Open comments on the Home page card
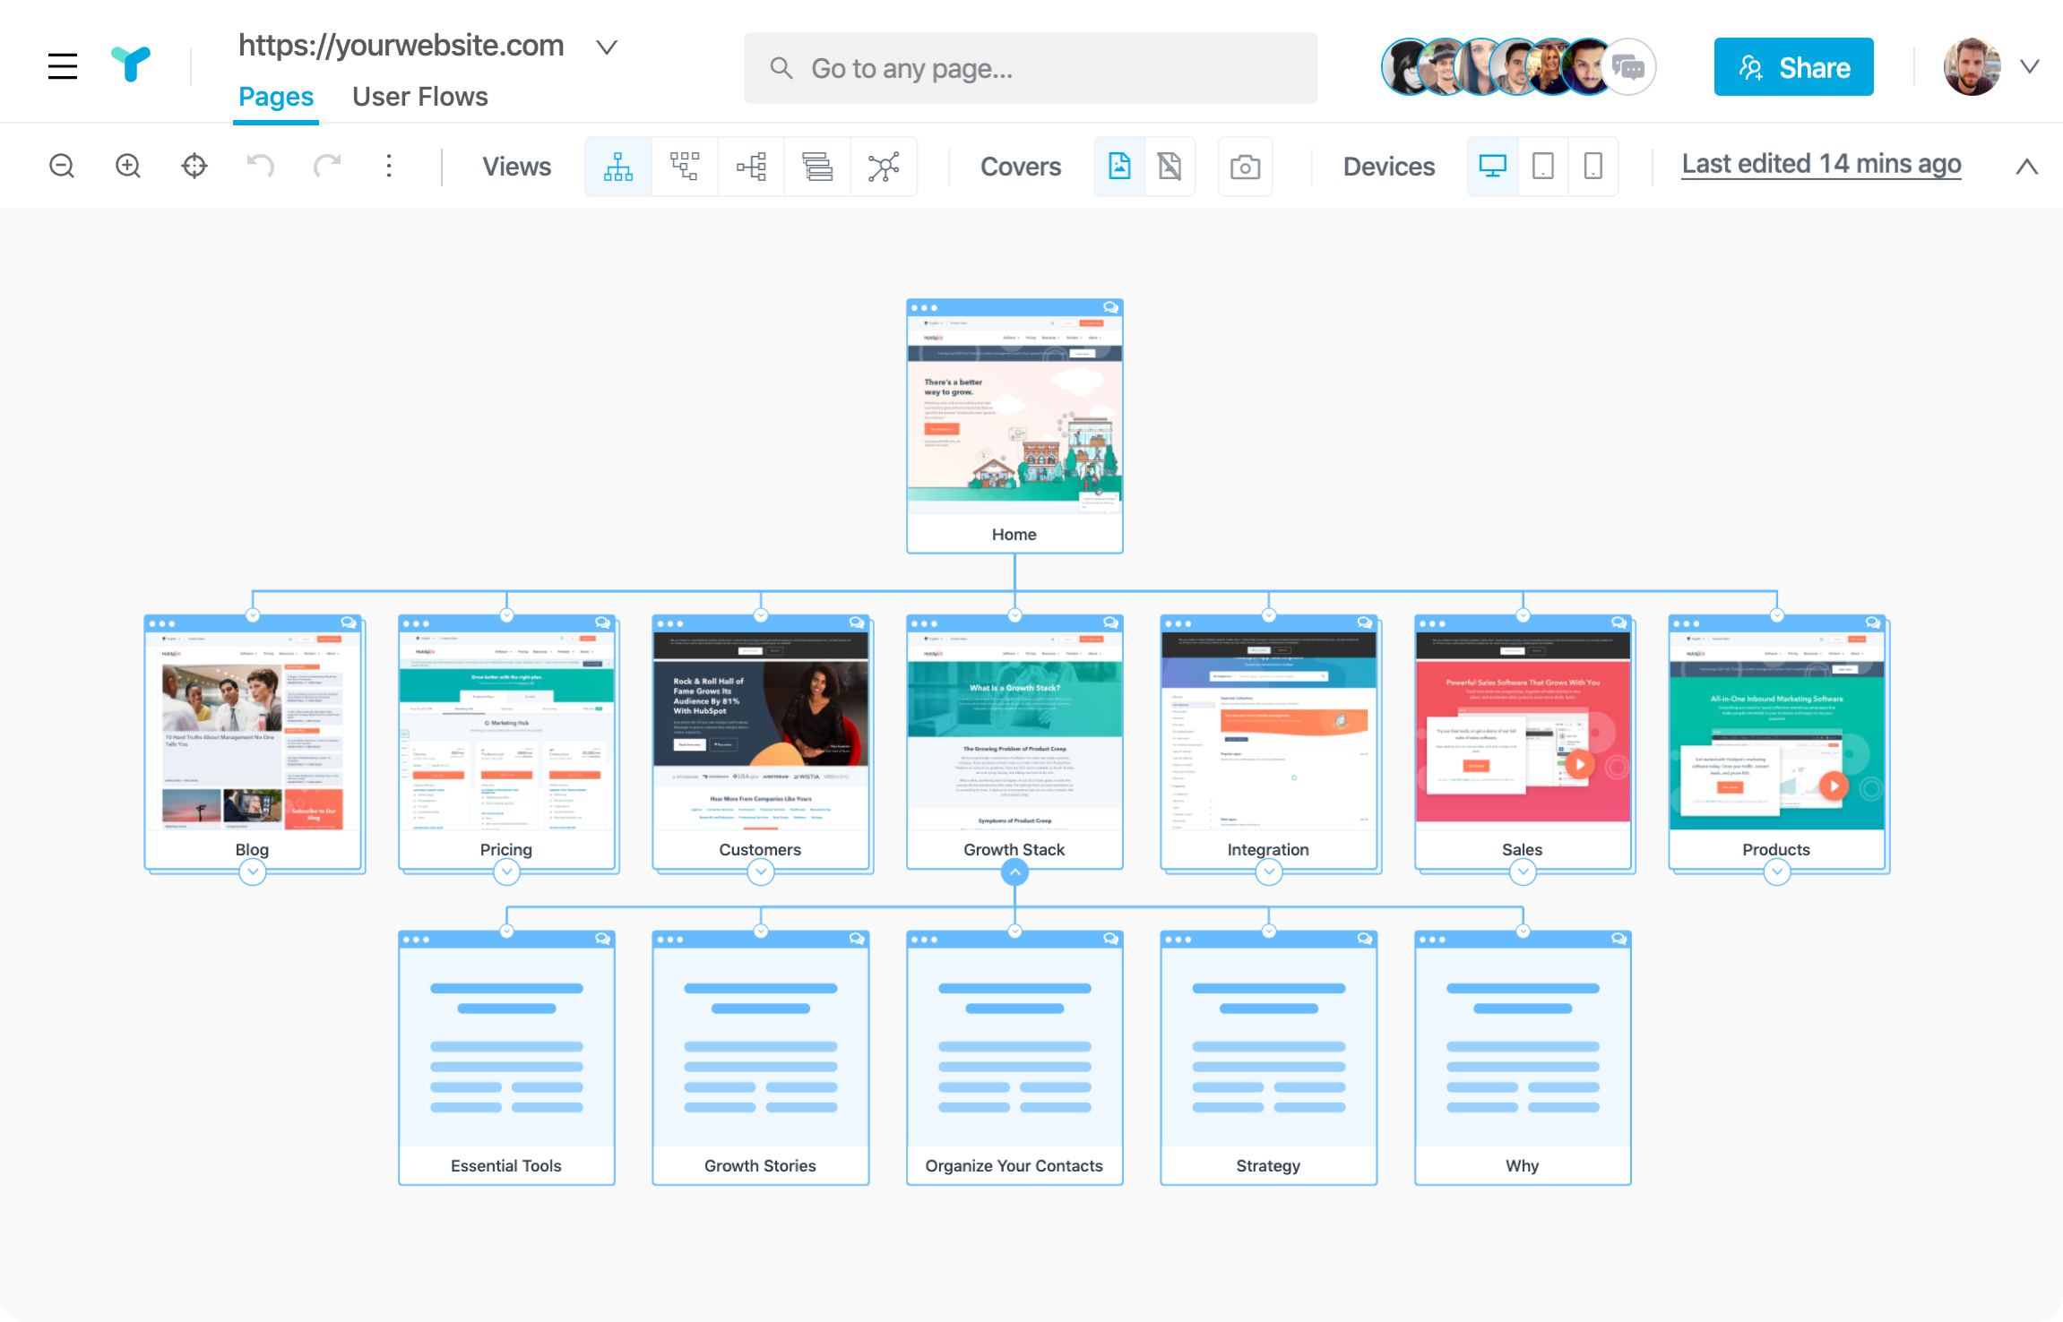Viewport: 2063px width, 1322px height. 1110,307
